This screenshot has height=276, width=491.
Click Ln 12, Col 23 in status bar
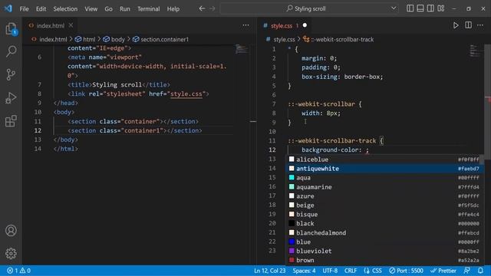coord(269,271)
